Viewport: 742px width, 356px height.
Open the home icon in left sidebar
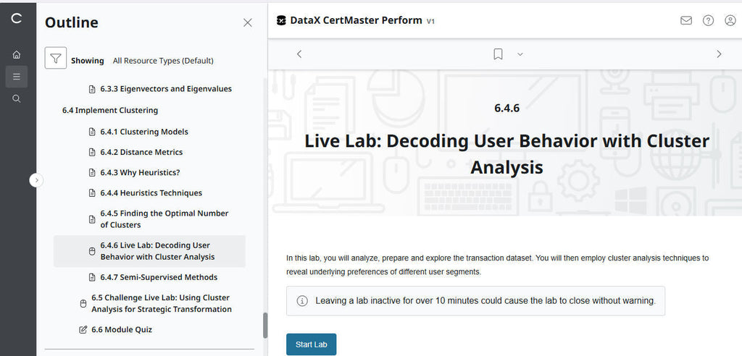tap(17, 54)
